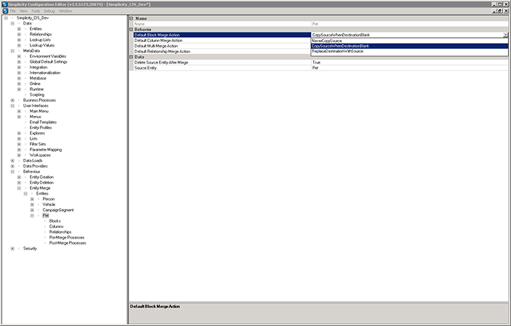The height and width of the screenshot is (326, 511).
Task: Select Entity Creation tree item
Action: tap(41, 177)
